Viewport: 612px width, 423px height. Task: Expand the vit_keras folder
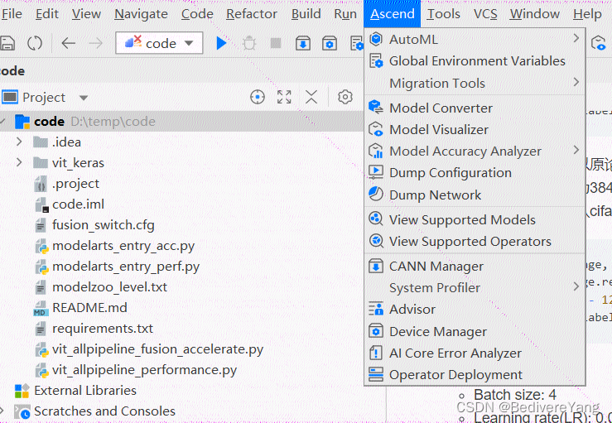19,162
